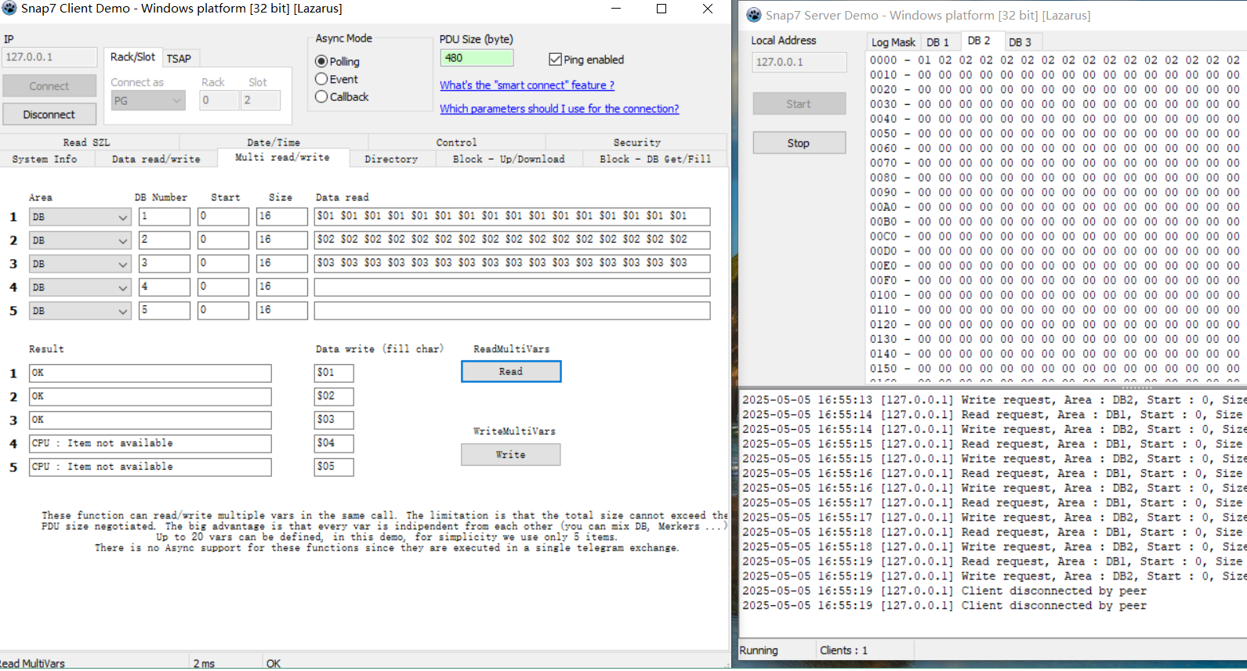Click the OK entry in client status bar
This screenshot has height=671, width=1247.
tap(274, 663)
